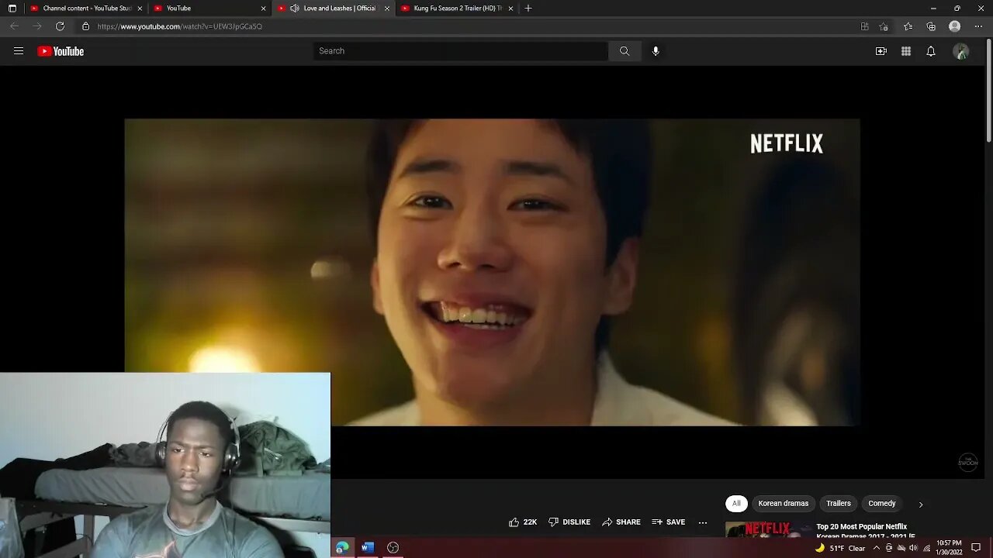The height and width of the screenshot is (558, 993).
Task: Click in the YouTube Search field
Action: click(x=461, y=51)
